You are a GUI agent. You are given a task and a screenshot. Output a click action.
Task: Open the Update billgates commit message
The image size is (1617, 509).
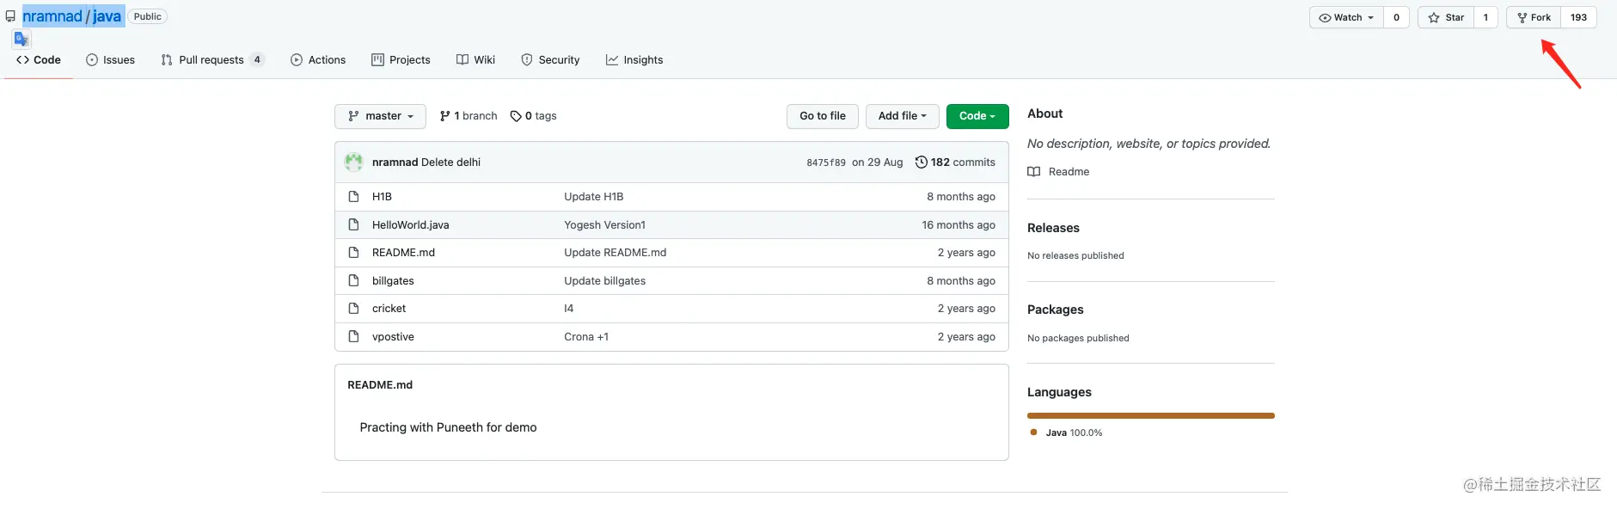[x=604, y=281]
